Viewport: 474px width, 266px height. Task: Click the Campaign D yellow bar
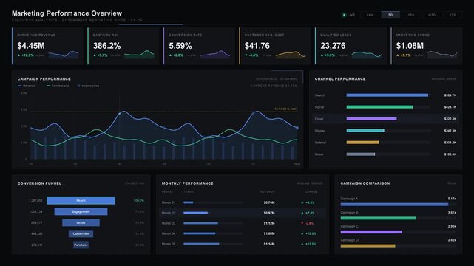(368, 246)
